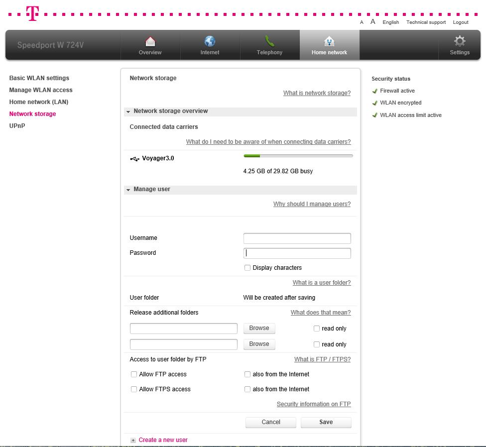Open the data carriers help link
The width and height of the screenshot is (486, 447).
click(x=268, y=142)
